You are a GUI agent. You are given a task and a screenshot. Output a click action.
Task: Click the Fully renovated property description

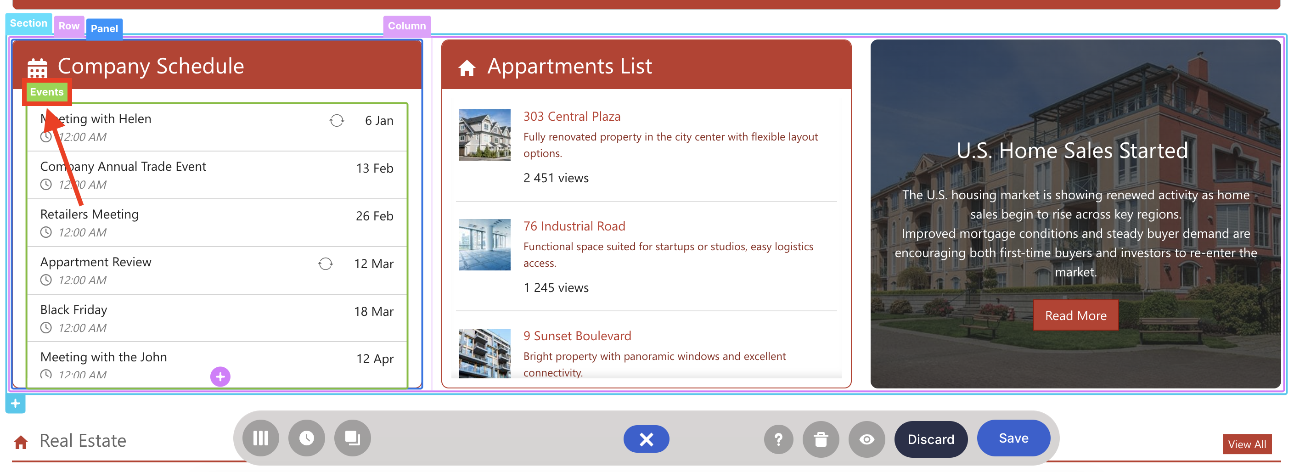(x=670, y=145)
